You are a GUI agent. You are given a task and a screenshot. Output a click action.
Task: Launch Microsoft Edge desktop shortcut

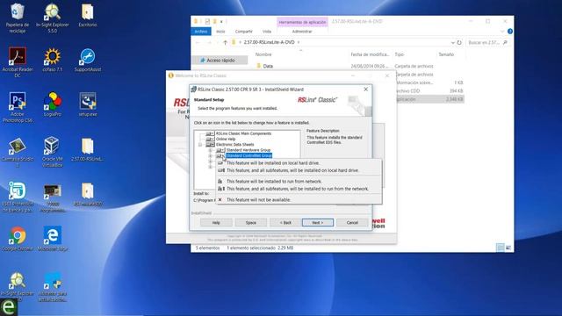coord(53,238)
